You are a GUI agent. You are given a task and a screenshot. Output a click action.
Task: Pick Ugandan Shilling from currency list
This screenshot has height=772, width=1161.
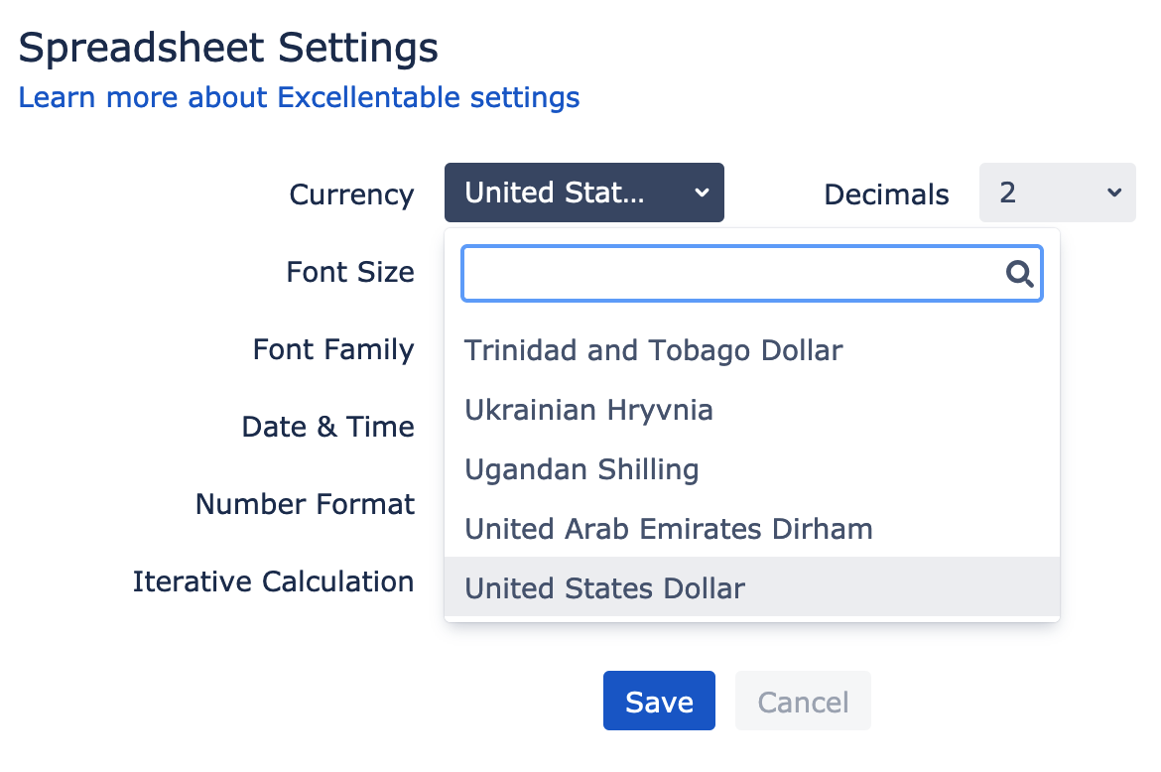(752, 469)
